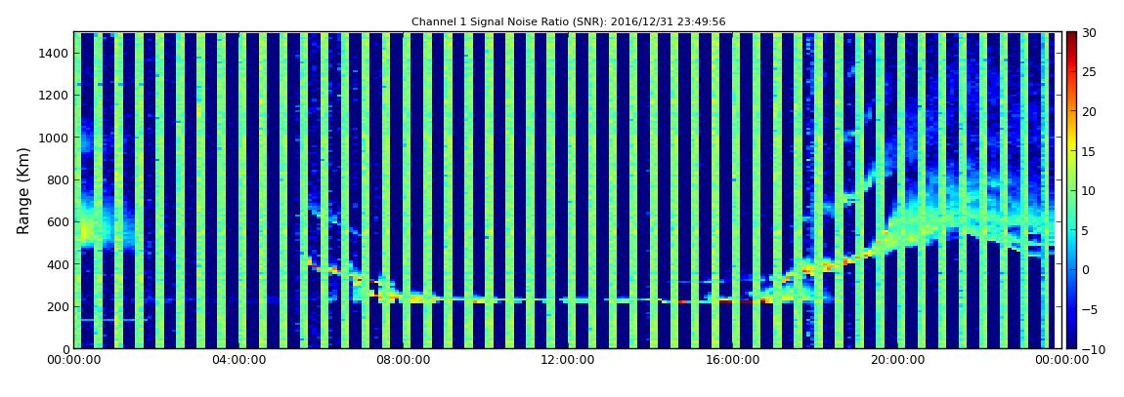This screenshot has height=397, width=1124.
Task: Click the colorbar value 10
Action: [x=1090, y=191]
